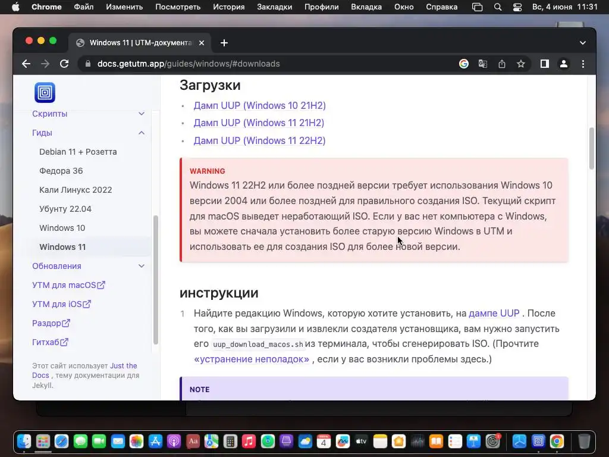Toggle the Chrome side panel icon
This screenshot has height=457, width=609.
click(545, 64)
